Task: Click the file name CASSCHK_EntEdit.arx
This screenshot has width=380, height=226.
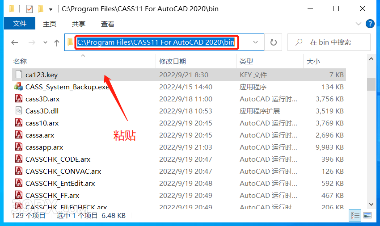Action: [60, 184]
